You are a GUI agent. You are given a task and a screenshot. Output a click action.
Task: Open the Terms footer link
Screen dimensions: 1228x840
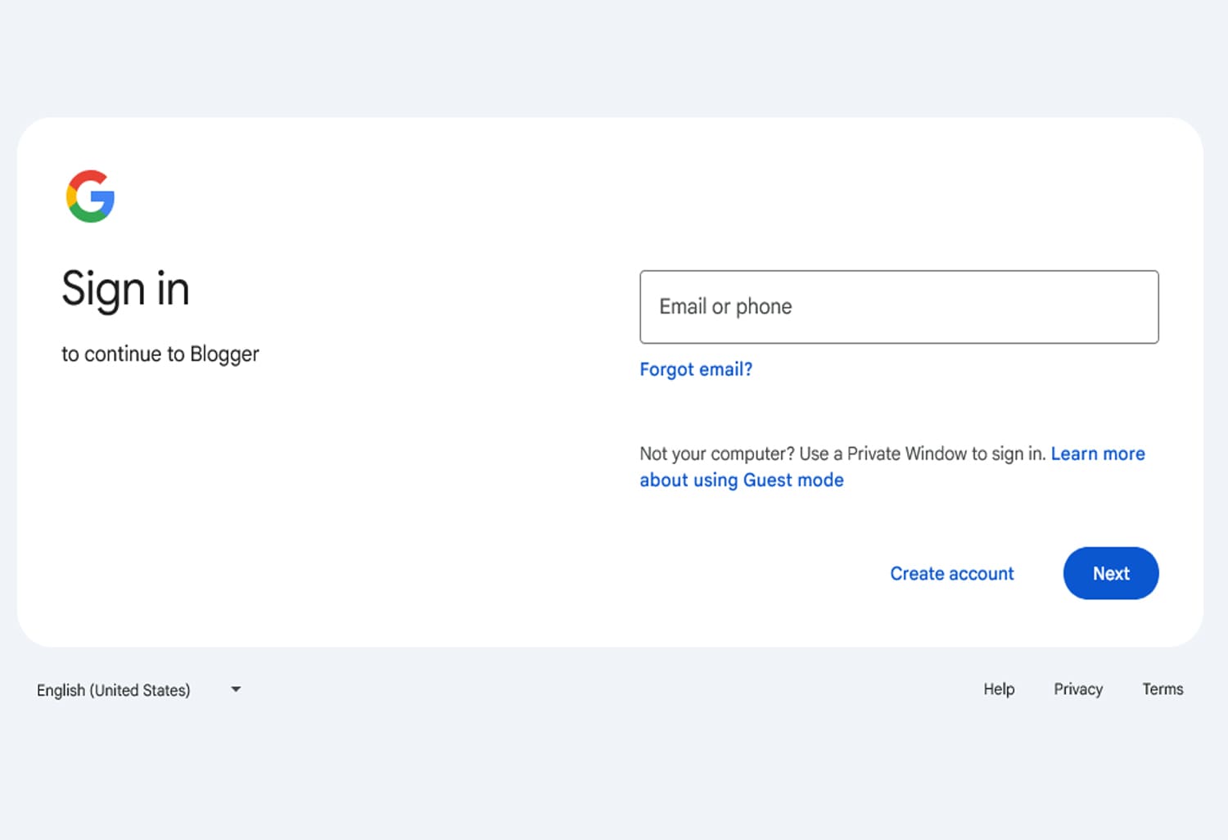pyautogui.click(x=1163, y=689)
